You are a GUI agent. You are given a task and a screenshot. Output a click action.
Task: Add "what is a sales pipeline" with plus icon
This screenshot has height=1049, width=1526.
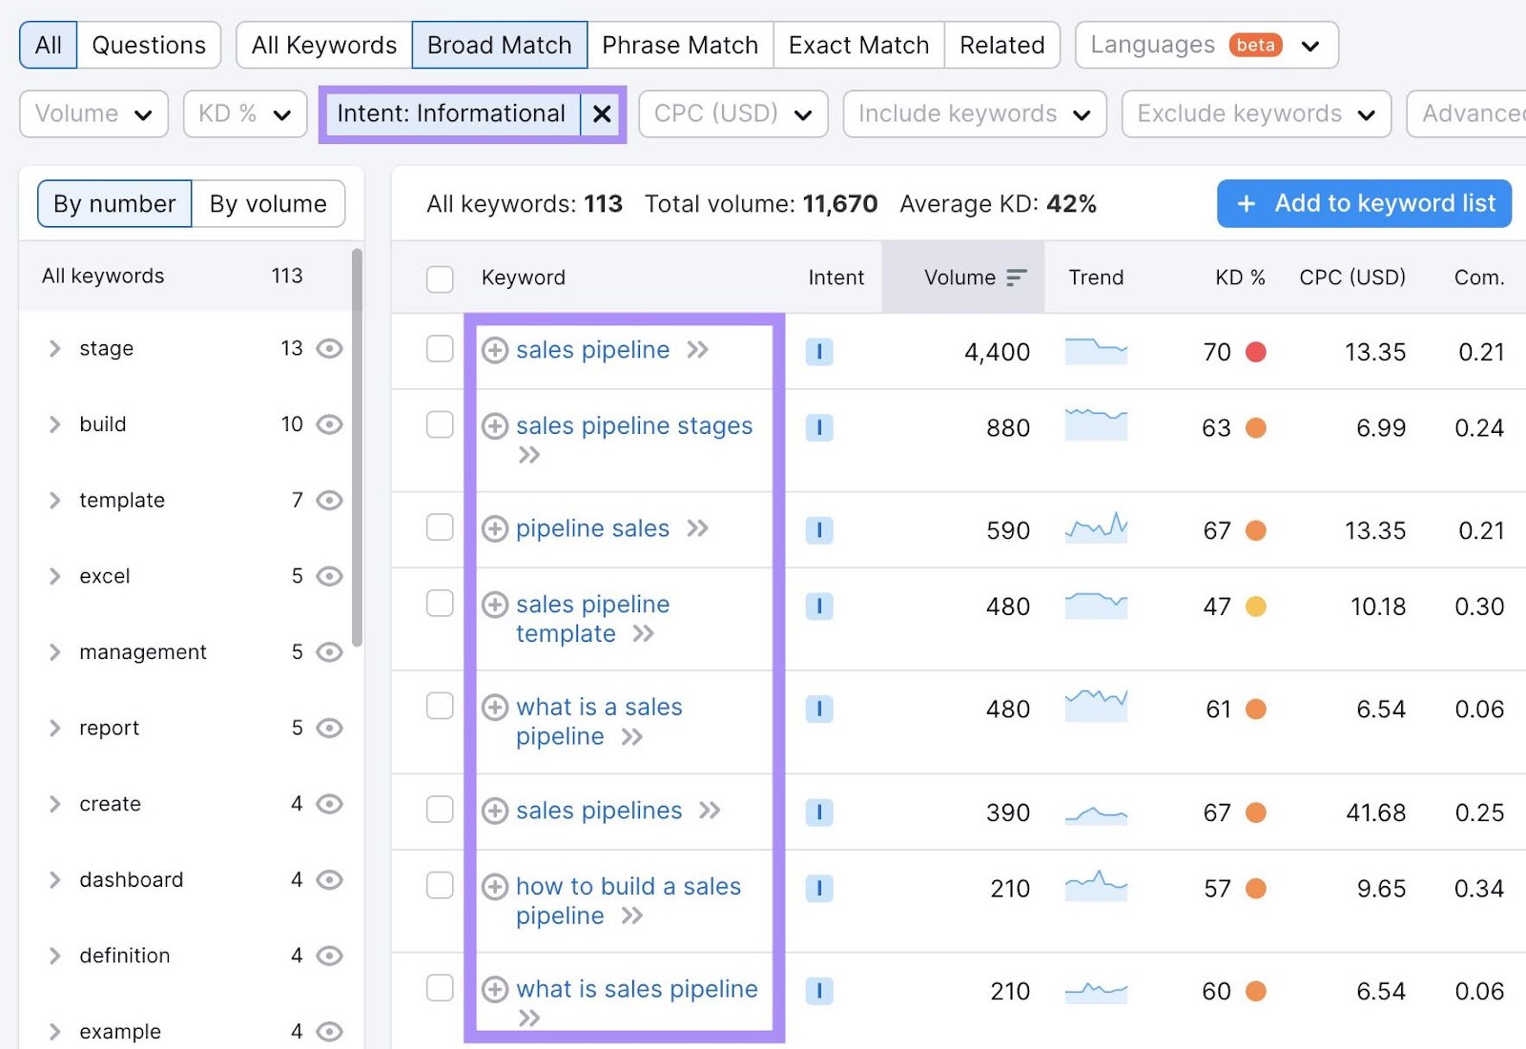[495, 708]
